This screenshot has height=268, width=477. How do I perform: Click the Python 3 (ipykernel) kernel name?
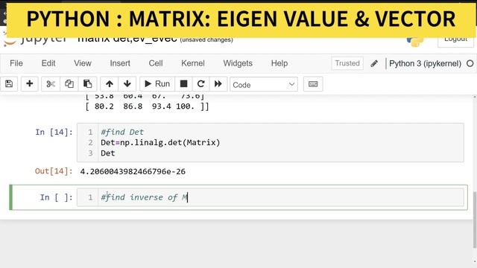click(426, 63)
